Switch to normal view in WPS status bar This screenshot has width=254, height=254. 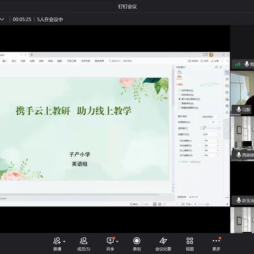tap(155, 204)
